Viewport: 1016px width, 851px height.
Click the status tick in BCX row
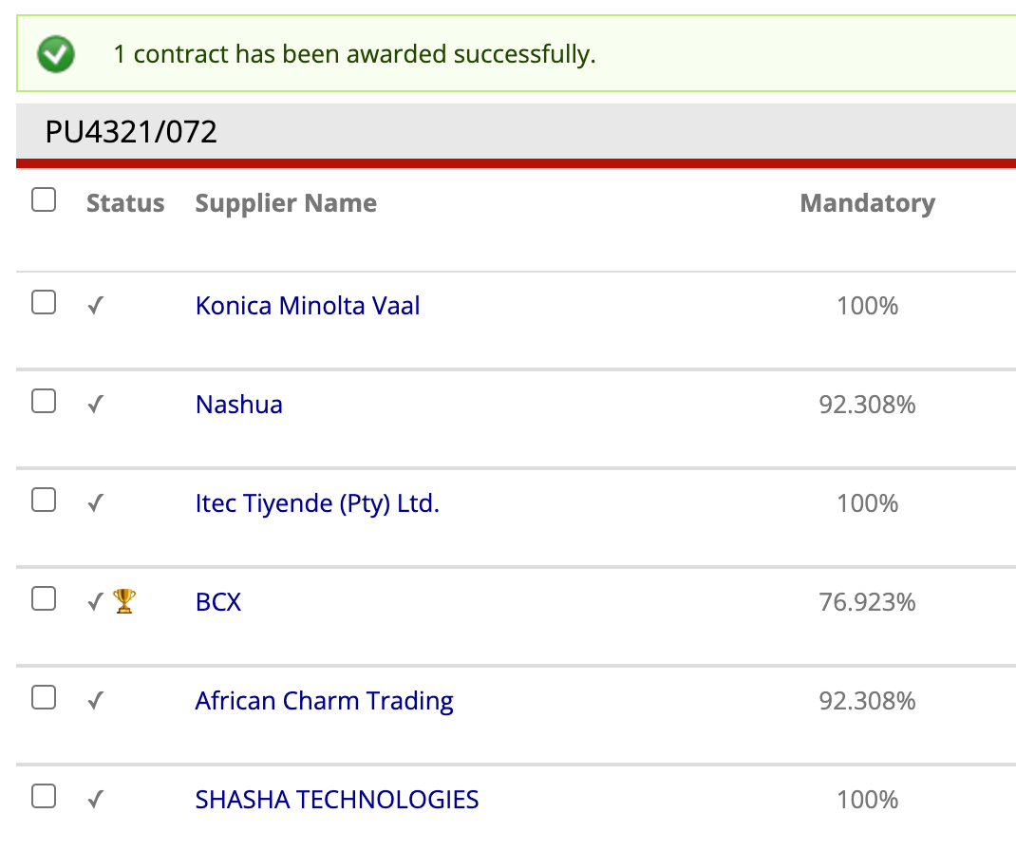[96, 602]
